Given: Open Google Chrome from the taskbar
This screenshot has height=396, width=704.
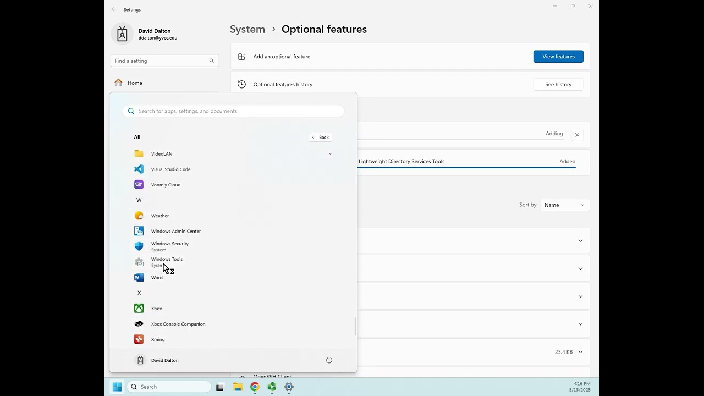Looking at the screenshot, I should [255, 387].
